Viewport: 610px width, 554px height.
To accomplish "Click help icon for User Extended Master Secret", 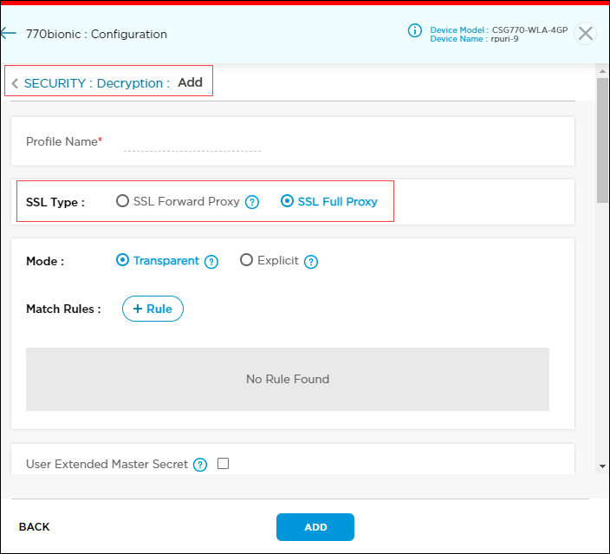I will (x=200, y=465).
